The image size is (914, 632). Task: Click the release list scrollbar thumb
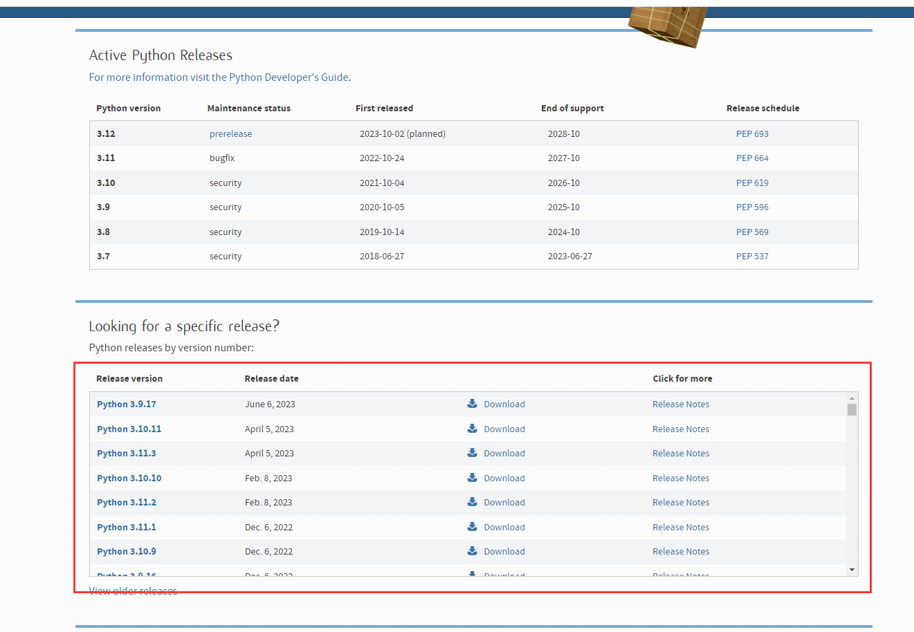pyautogui.click(x=852, y=409)
